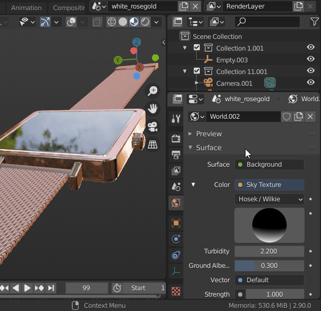This screenshot has width=321, height=311.
Task: Adjust Ground Albedo slider
Action: click(269, 265)
